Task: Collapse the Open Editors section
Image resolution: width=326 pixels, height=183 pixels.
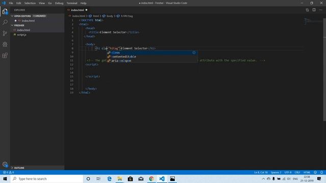Action: 12,16
